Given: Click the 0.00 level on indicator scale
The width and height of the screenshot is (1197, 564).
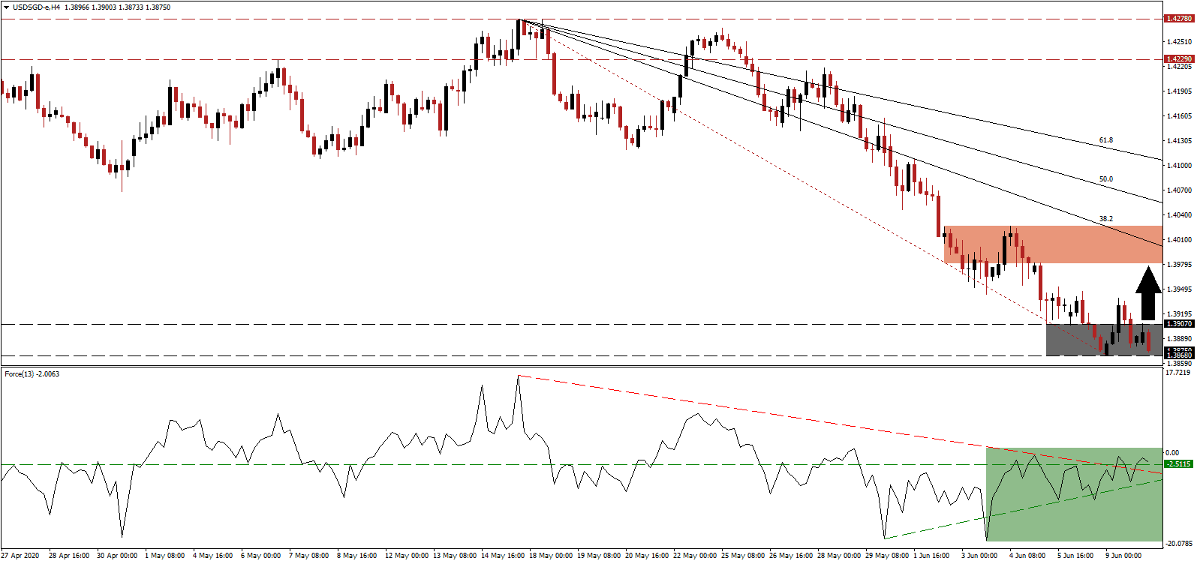Looking at the screenshot, I should pos(1171,453).
